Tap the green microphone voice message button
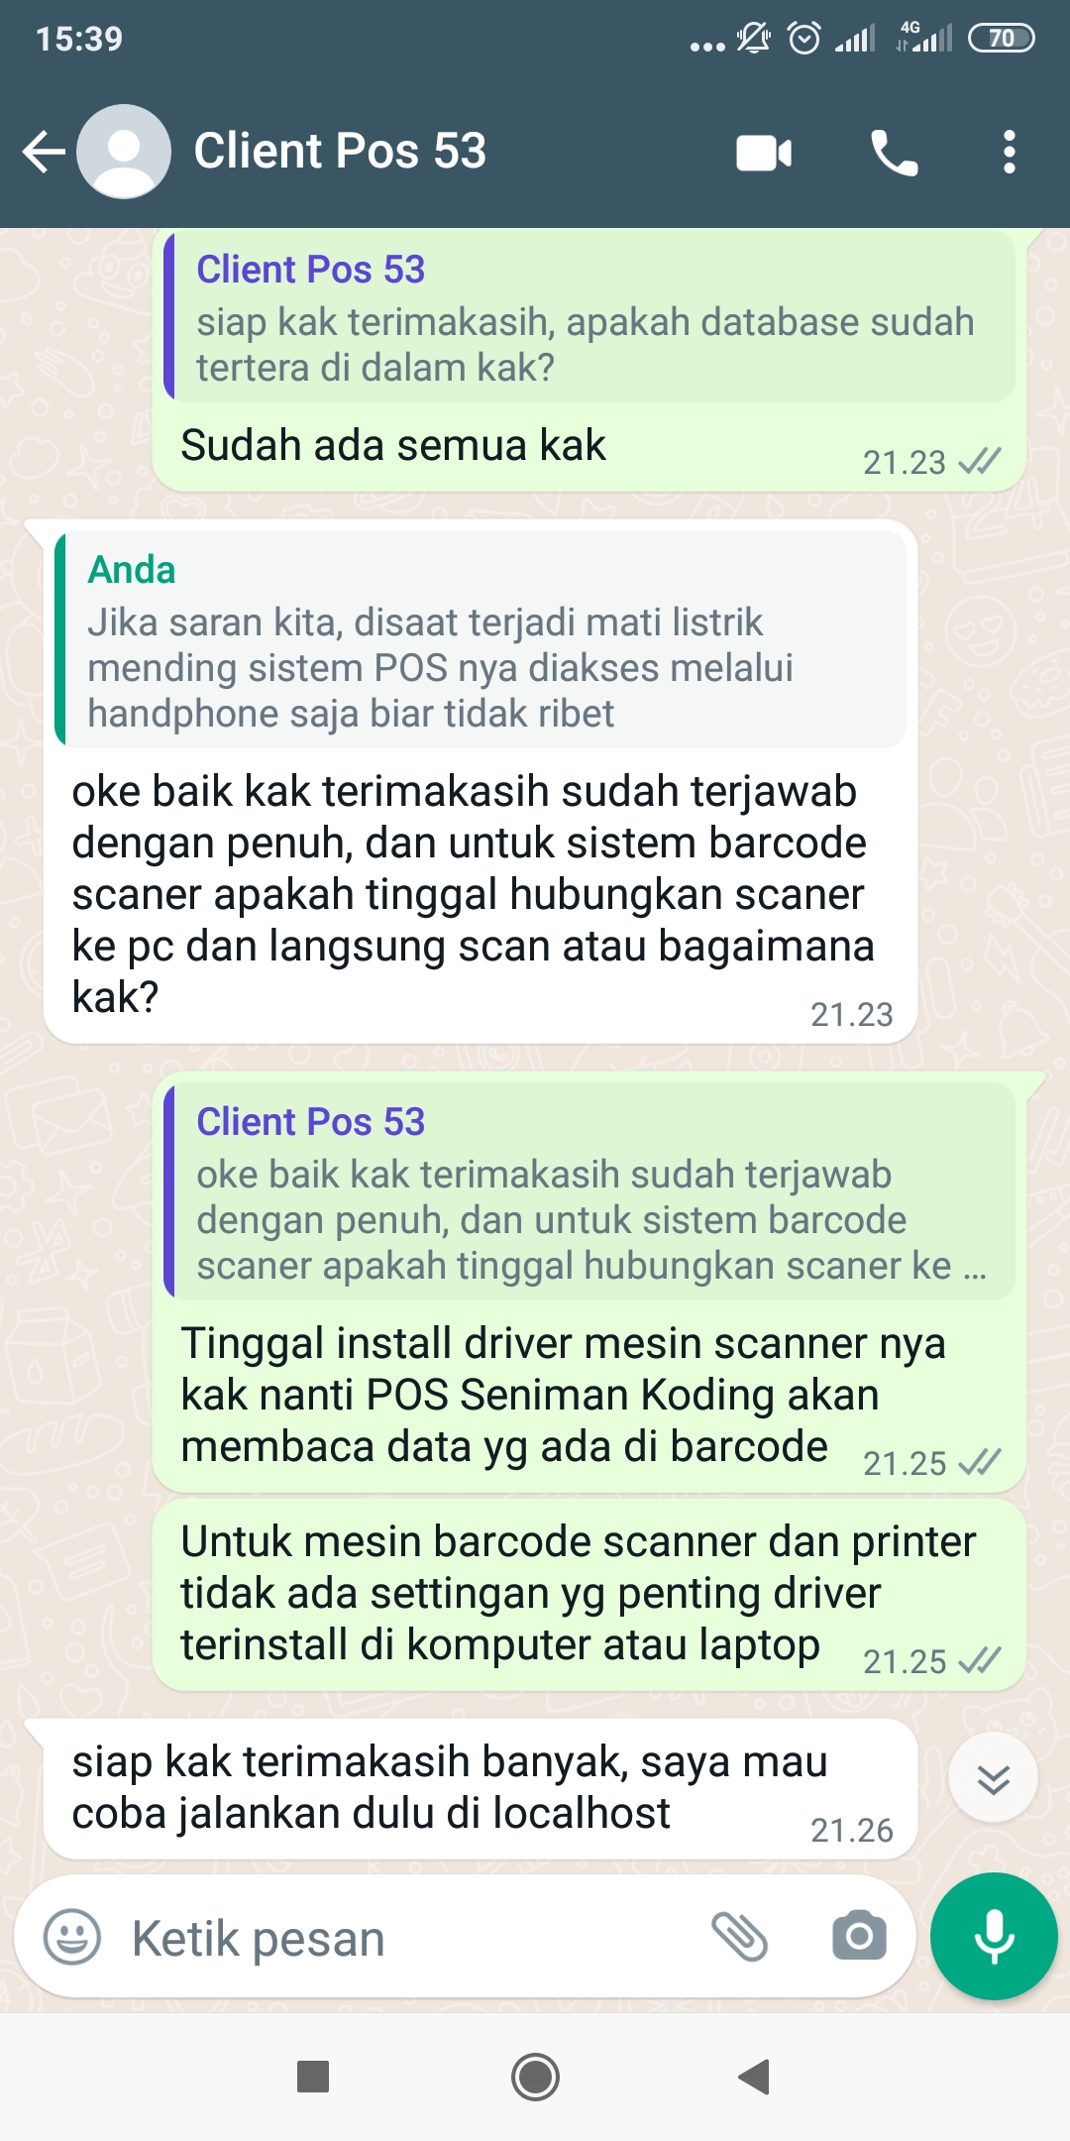 coord(994,1936)
